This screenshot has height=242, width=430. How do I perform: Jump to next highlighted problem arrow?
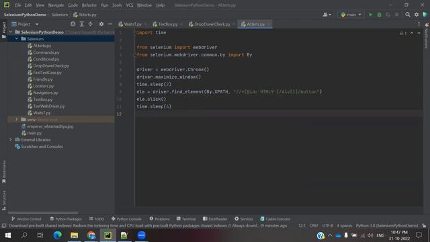(419, 33)
